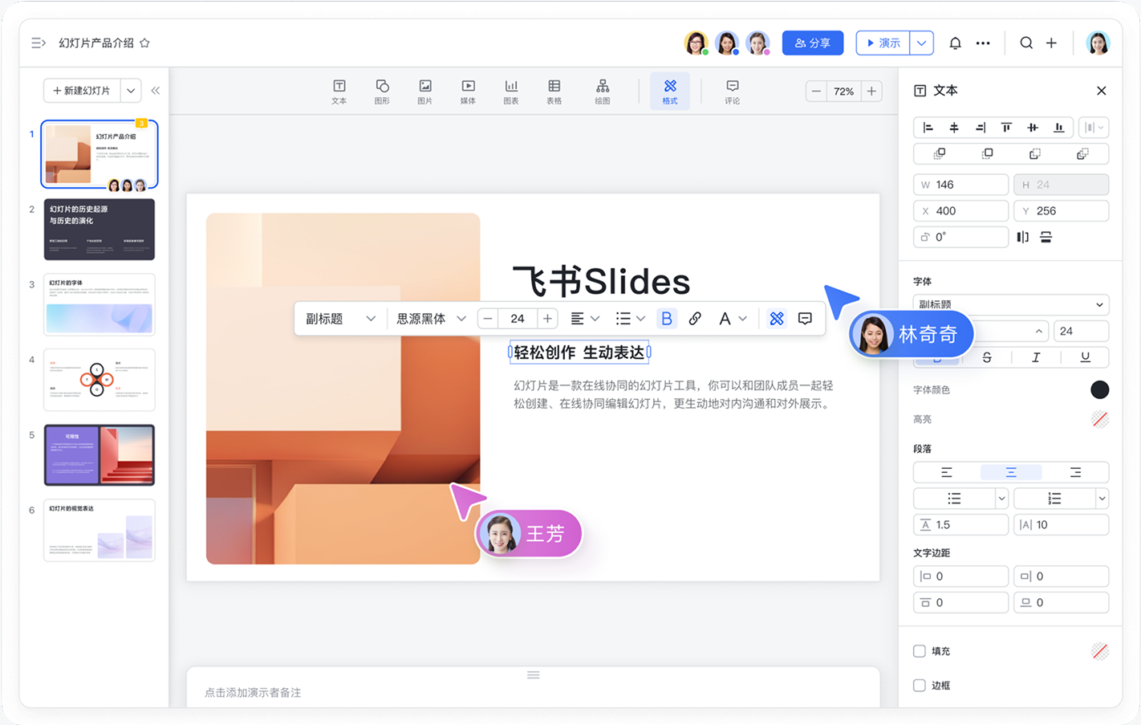Collapse the slide thumbnail sidebar
The width and height of the screenshot is (1141, 725).
(156, 91)
